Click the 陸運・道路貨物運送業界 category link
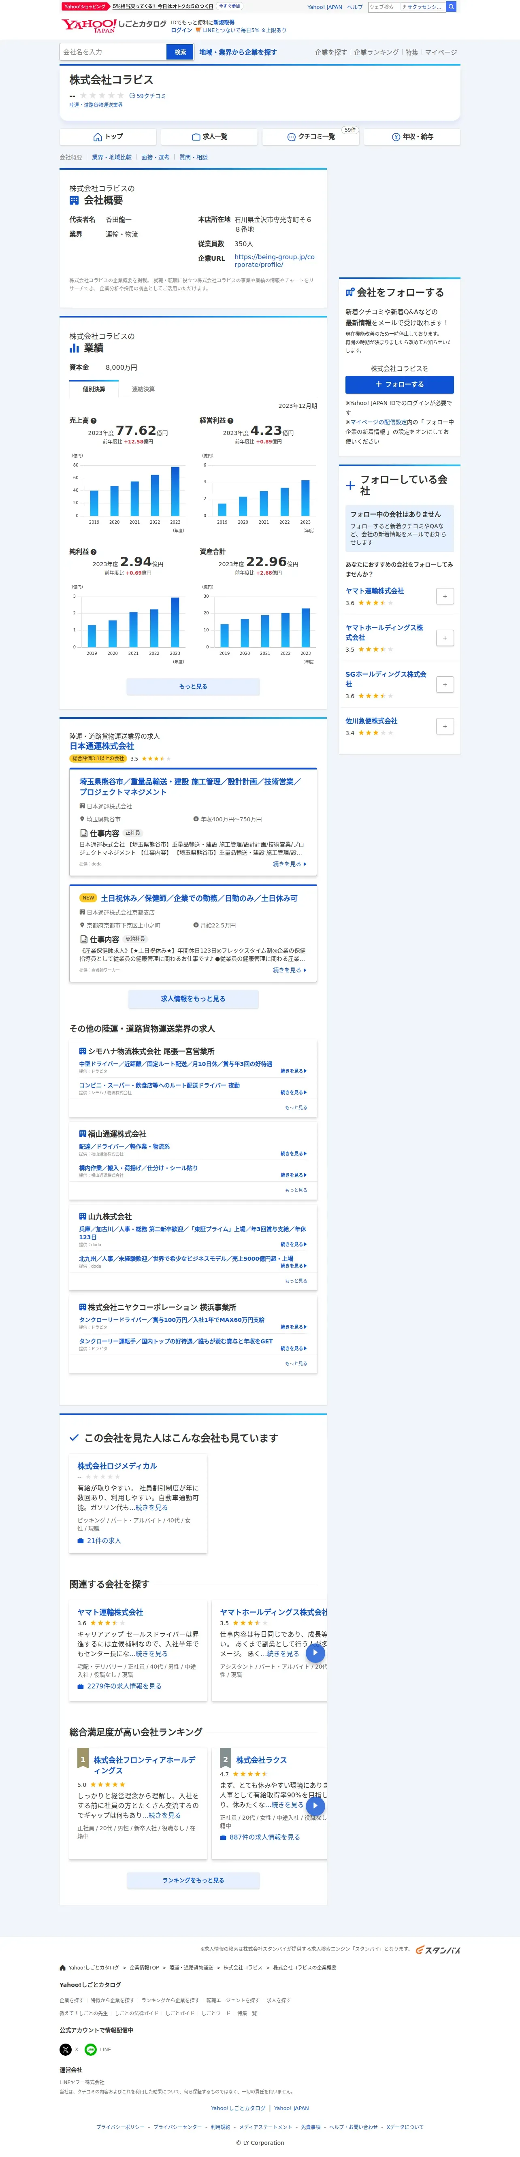The width and height of the screenshot is (520, 2157). pyautogui.click(x=96, y=106)
